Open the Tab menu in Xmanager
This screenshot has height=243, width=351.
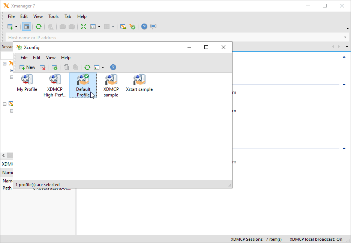coord(68,16)
